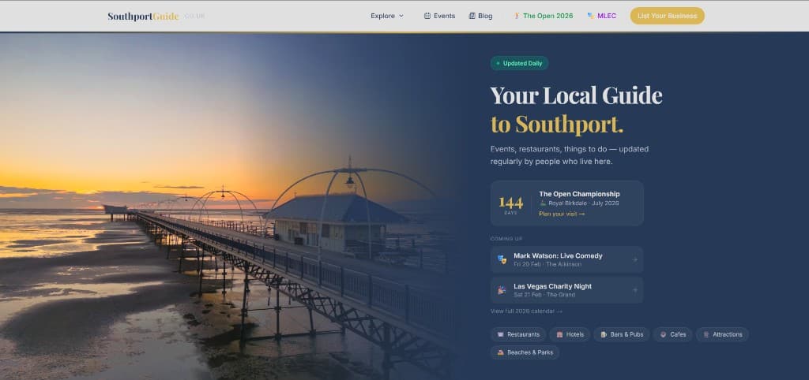Image resolution: width=809 pixels, height=380 pixels.
Task: Click the 'COMING UP' section label
Action: point(506,239)
